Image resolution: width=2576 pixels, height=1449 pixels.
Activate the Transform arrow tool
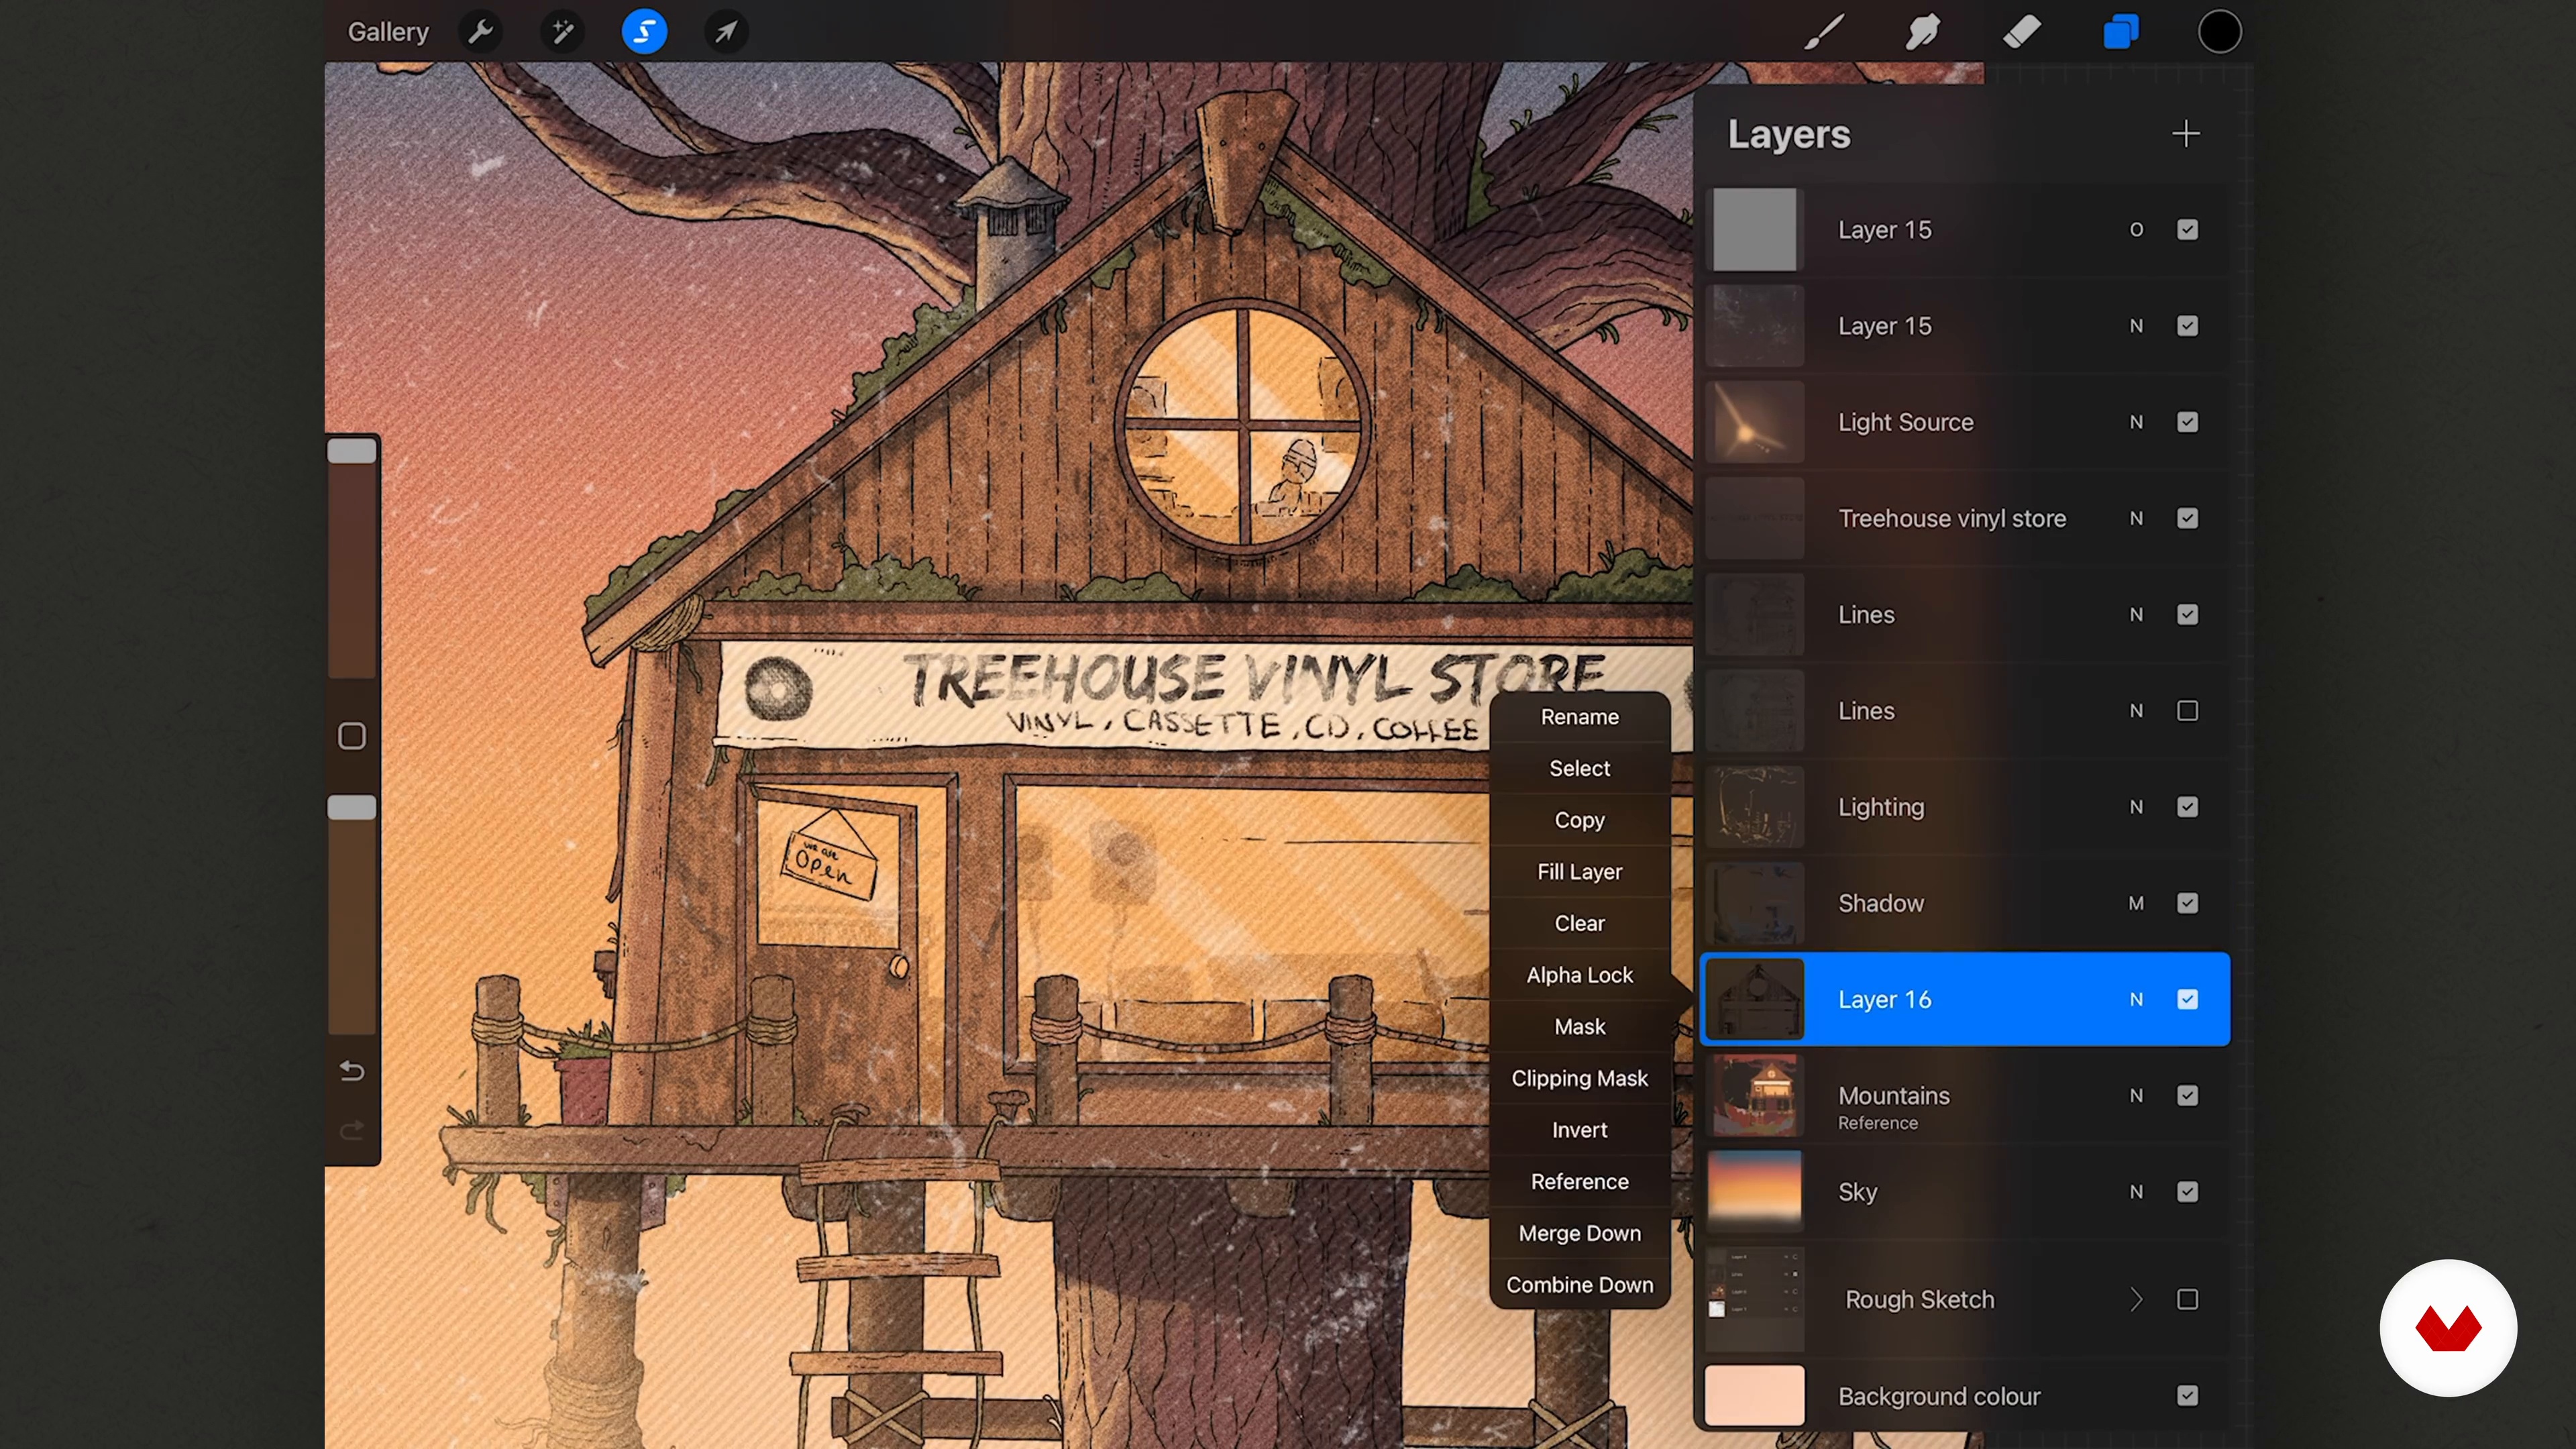(x=726, y=32)
